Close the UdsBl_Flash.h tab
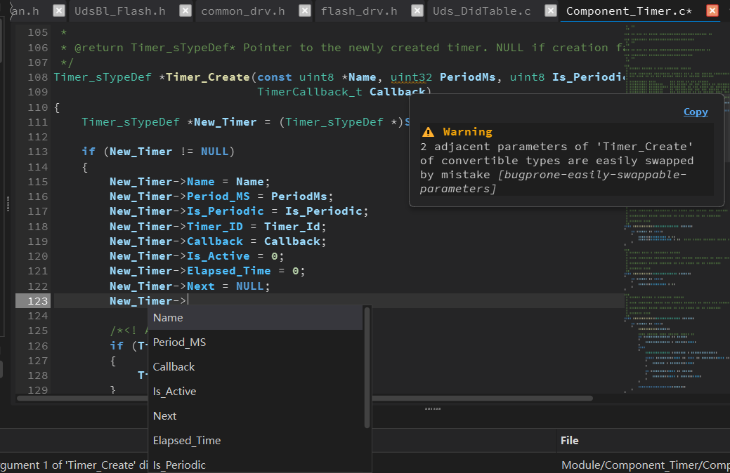This screenshot has width=730, height=473. pos(185,11)
